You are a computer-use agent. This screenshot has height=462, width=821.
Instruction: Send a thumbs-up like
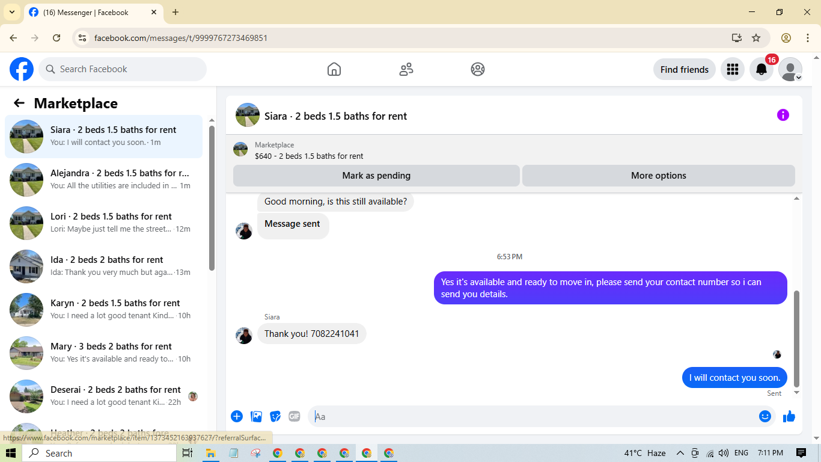coord(789,416)
